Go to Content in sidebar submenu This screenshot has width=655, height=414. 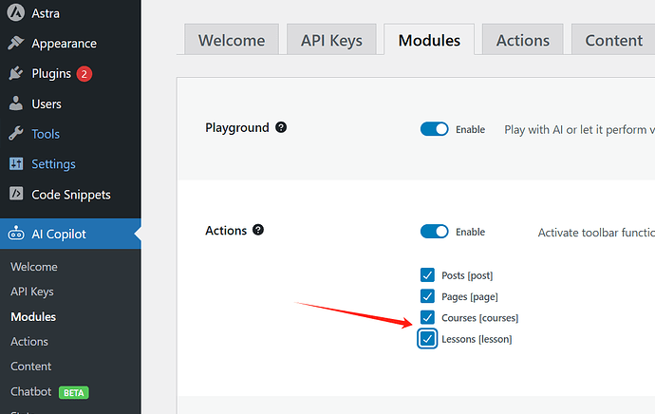[x=31, y=367]
